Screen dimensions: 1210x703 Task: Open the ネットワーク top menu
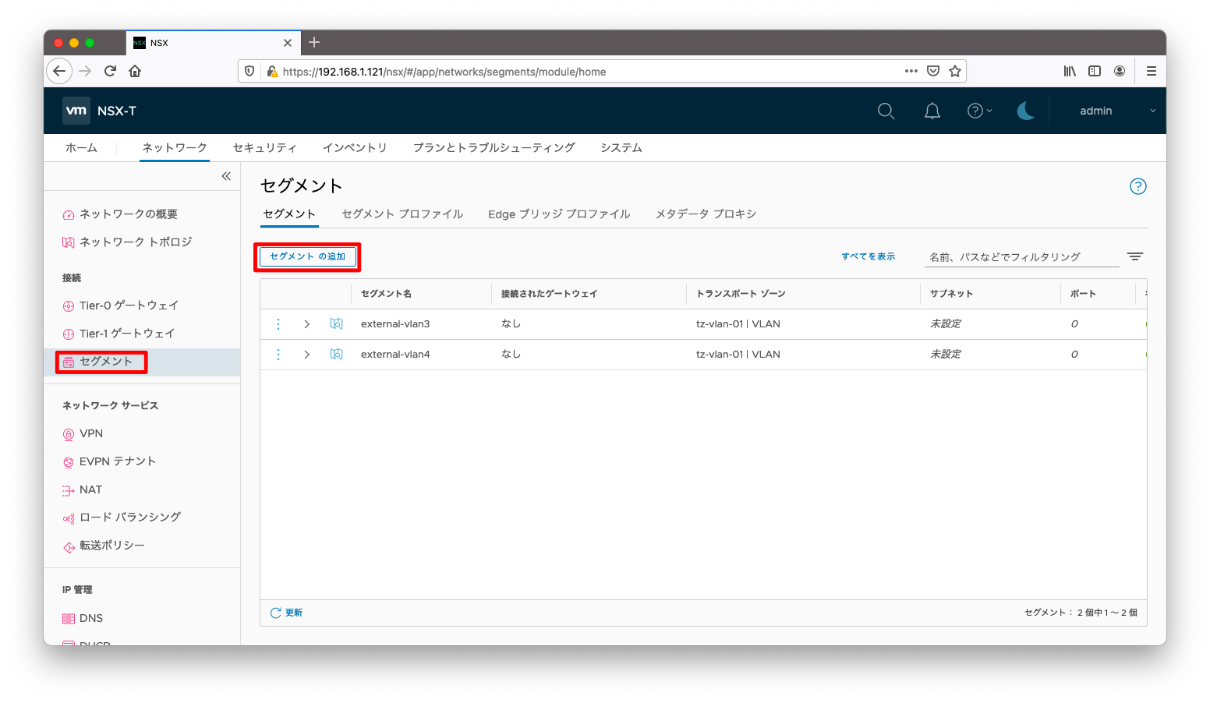tap(175, 148)
